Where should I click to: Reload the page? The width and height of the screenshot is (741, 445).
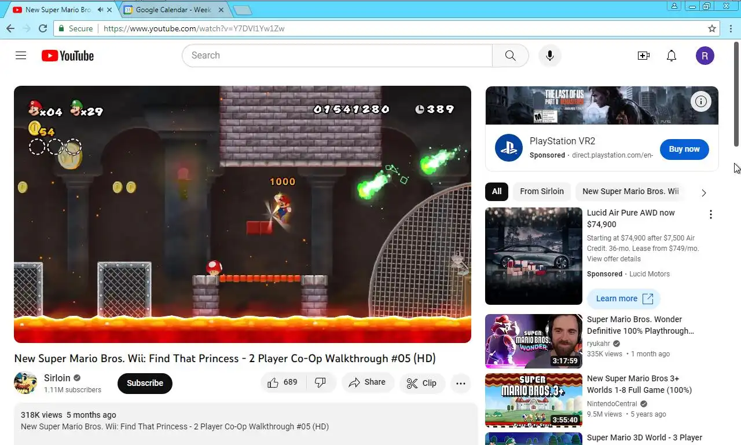coord(43,28)
